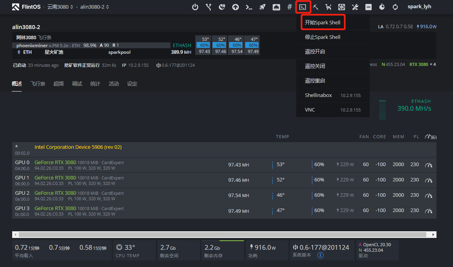This screenshot has width=453, height=267.
Task: Click the stopwatch timer icon in the toolbar
Action: point(381,7)
